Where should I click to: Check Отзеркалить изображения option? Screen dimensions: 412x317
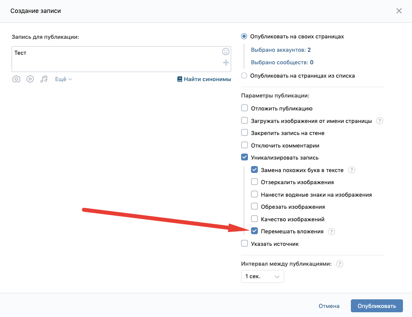click(254, 182)
